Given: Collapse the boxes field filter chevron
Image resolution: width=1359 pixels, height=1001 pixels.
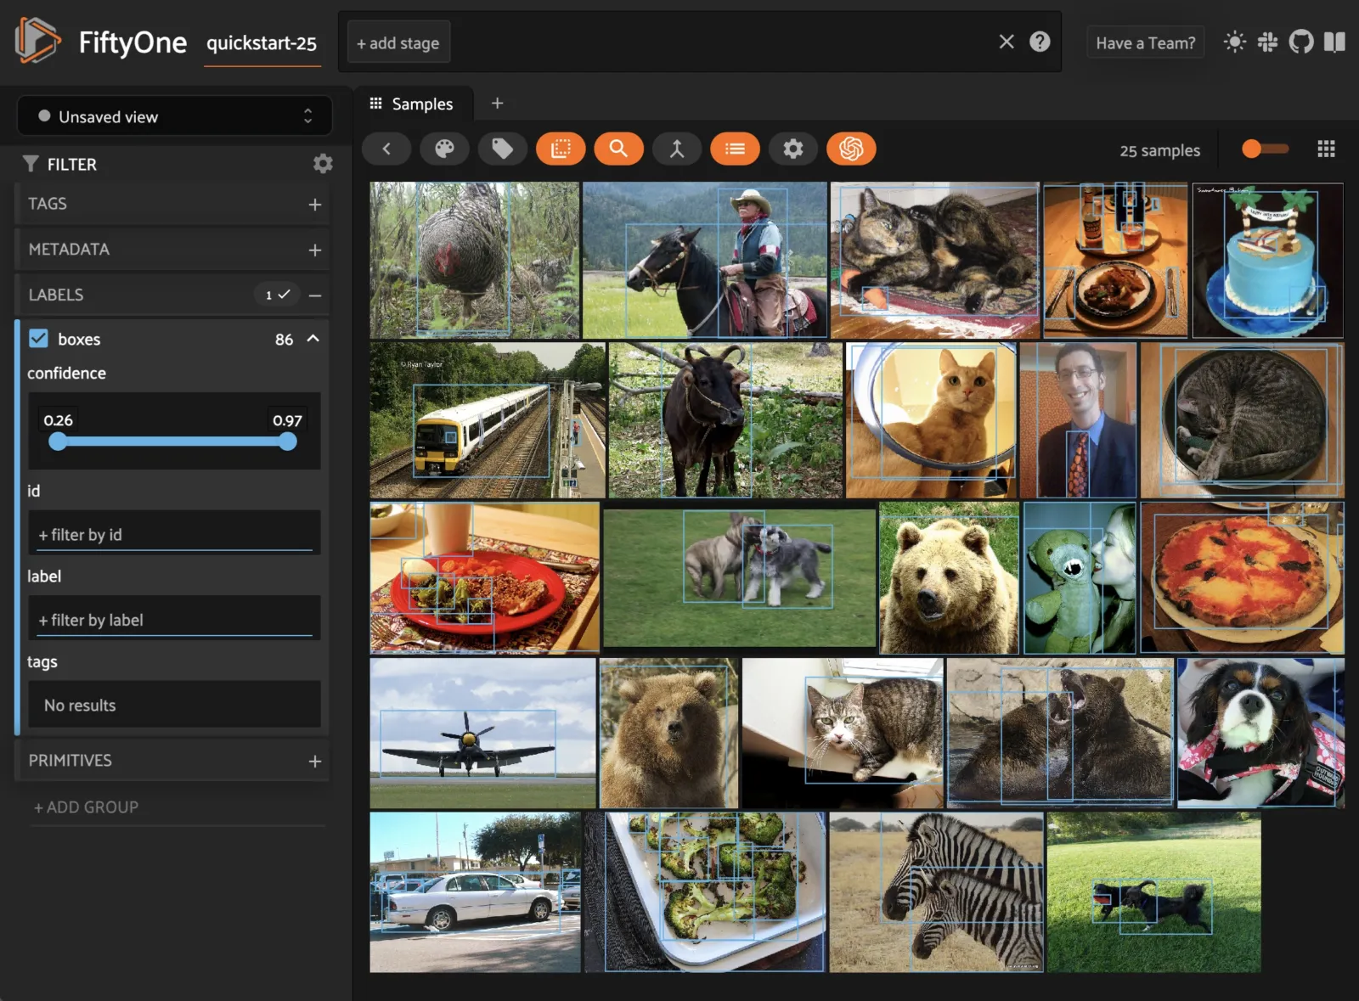Looking at the screenshot, I should tap(313, 339).
